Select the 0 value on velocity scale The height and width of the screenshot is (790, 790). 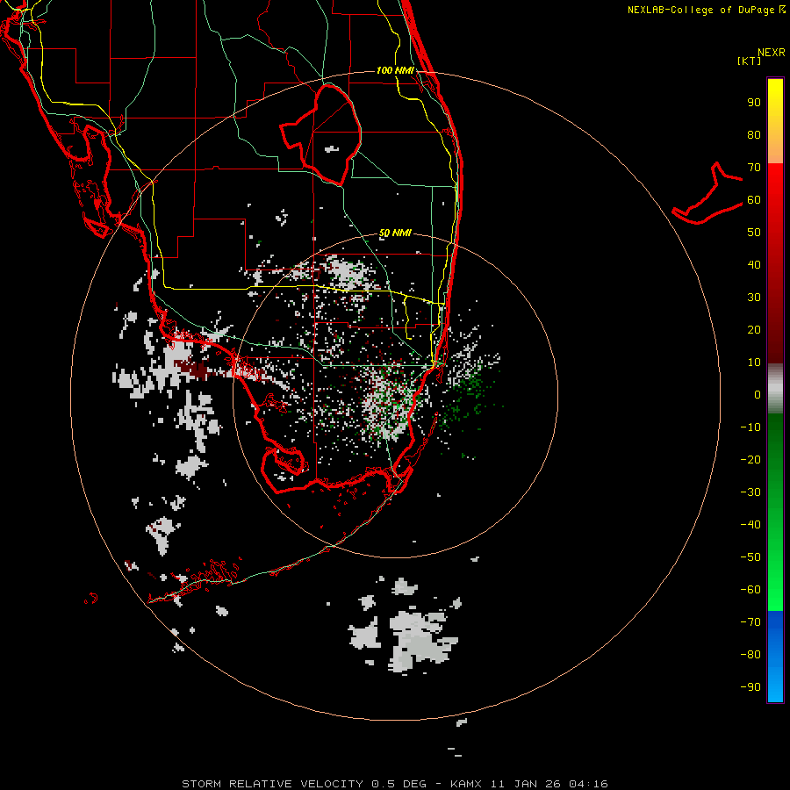[758, 395]
